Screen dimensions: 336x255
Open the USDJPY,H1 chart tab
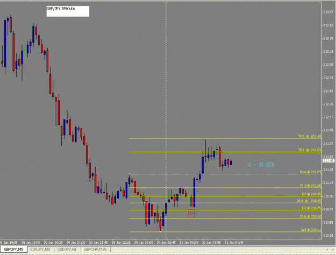click(x=67, y=250)
